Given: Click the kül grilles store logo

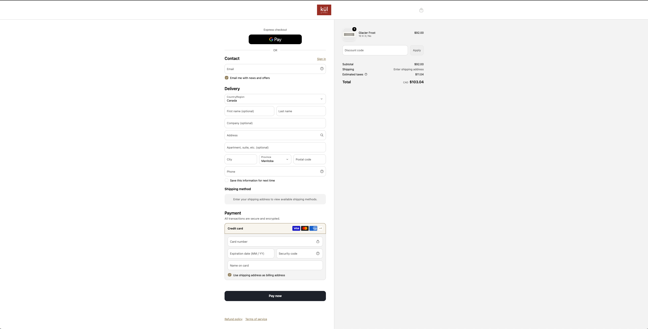Looking at the screenshot, I should coord(324,10).
